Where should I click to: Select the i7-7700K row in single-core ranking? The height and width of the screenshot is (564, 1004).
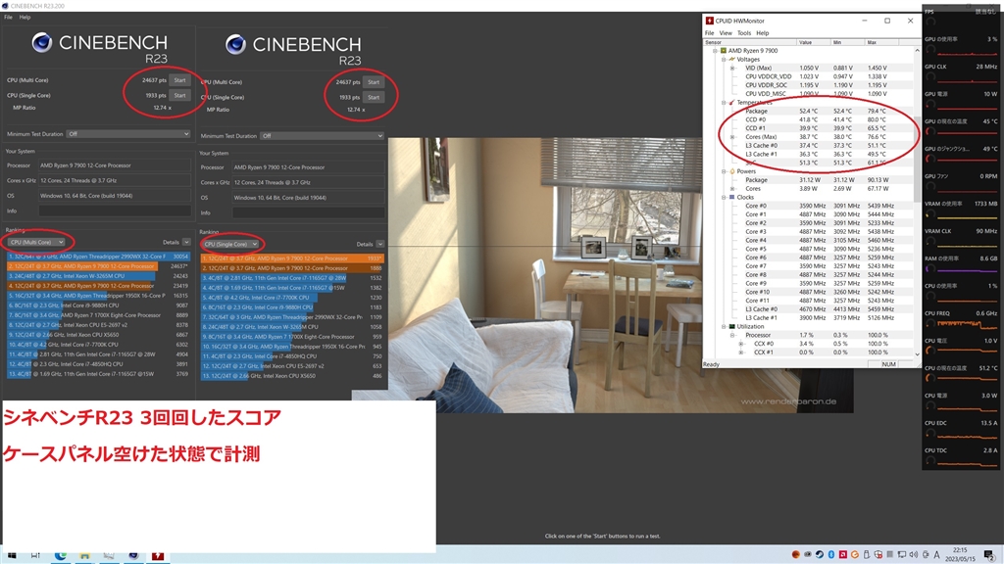[x=292, y=298]
